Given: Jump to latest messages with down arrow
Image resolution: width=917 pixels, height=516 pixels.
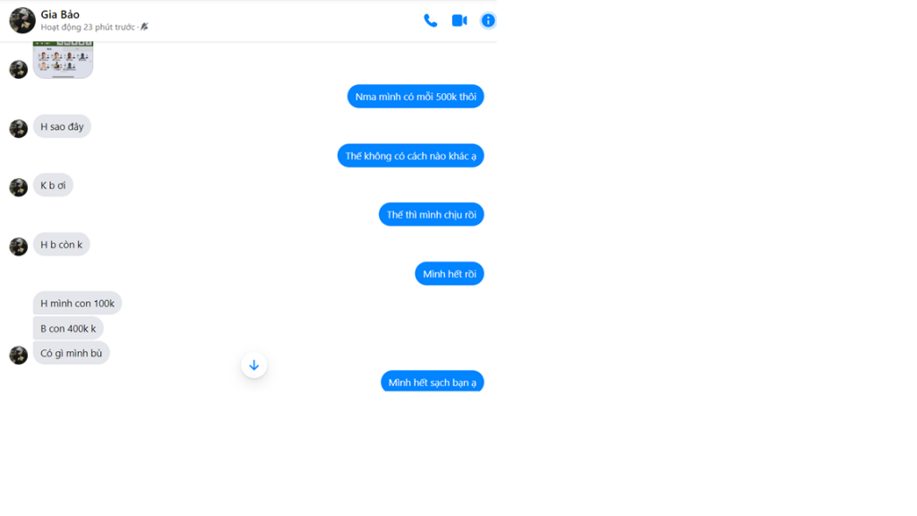Looking at the screenshot, I should [253, 365].
